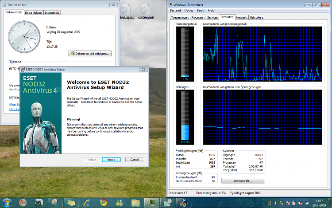Click the Threads value 497
The image size is (332, 208).
[260, 159]
